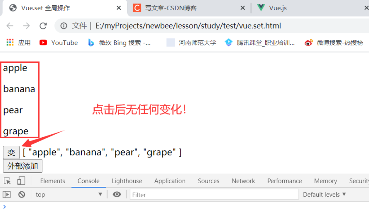Click the grape list item
Viewport: 369px width, 219px height.
[15, 131]
